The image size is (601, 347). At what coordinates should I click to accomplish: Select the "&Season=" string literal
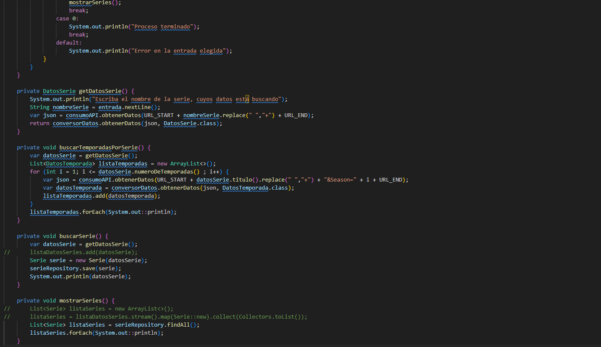click(340, 179)
